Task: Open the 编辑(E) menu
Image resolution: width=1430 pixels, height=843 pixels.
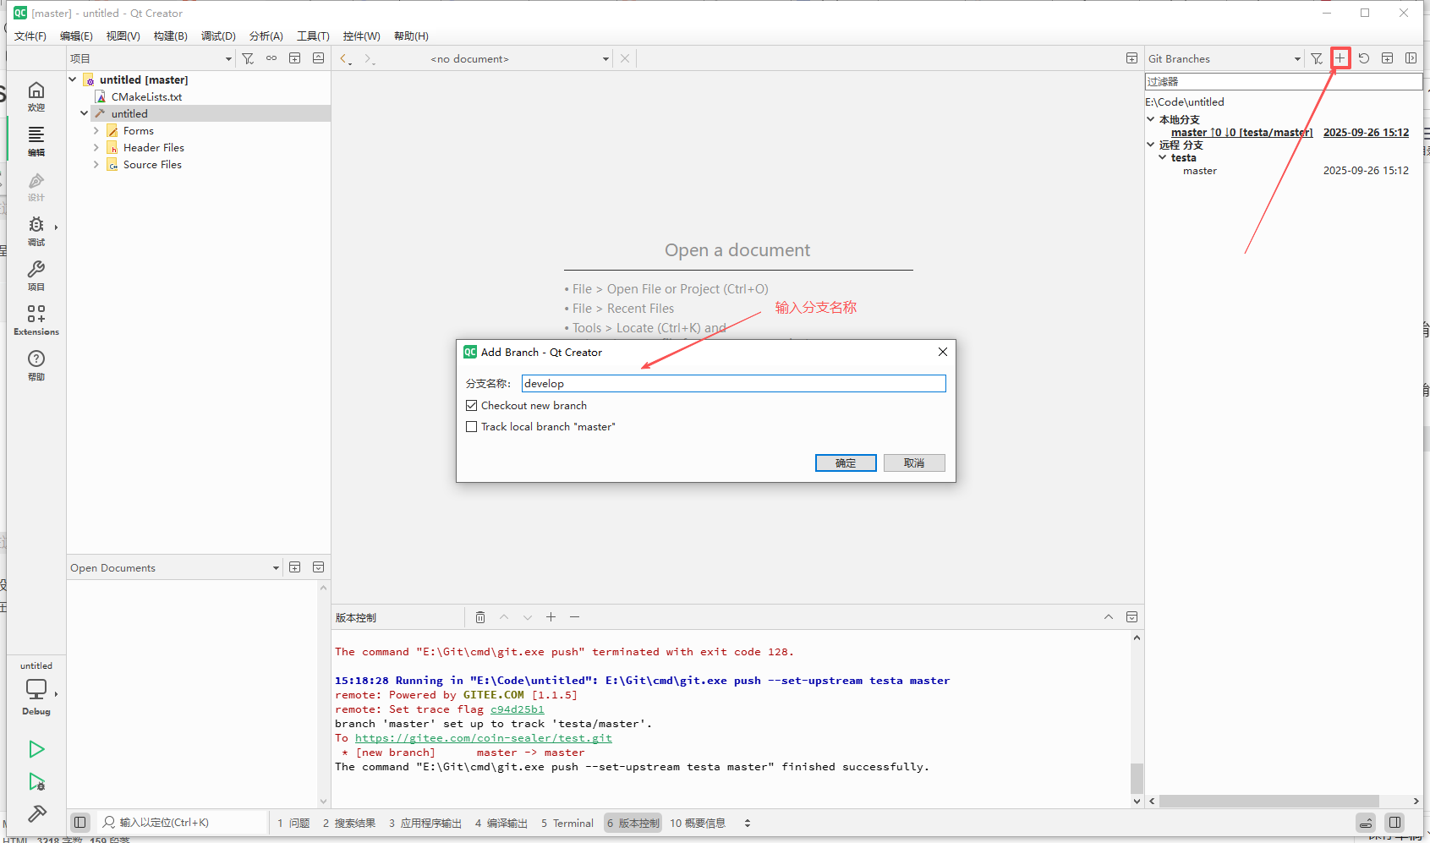Action: point(76,36)
